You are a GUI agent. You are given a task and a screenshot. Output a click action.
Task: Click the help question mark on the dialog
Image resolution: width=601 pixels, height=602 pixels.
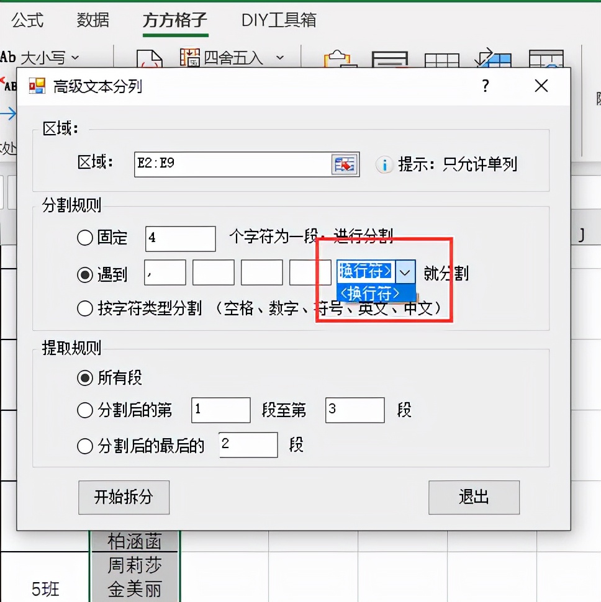coord(485,86)
